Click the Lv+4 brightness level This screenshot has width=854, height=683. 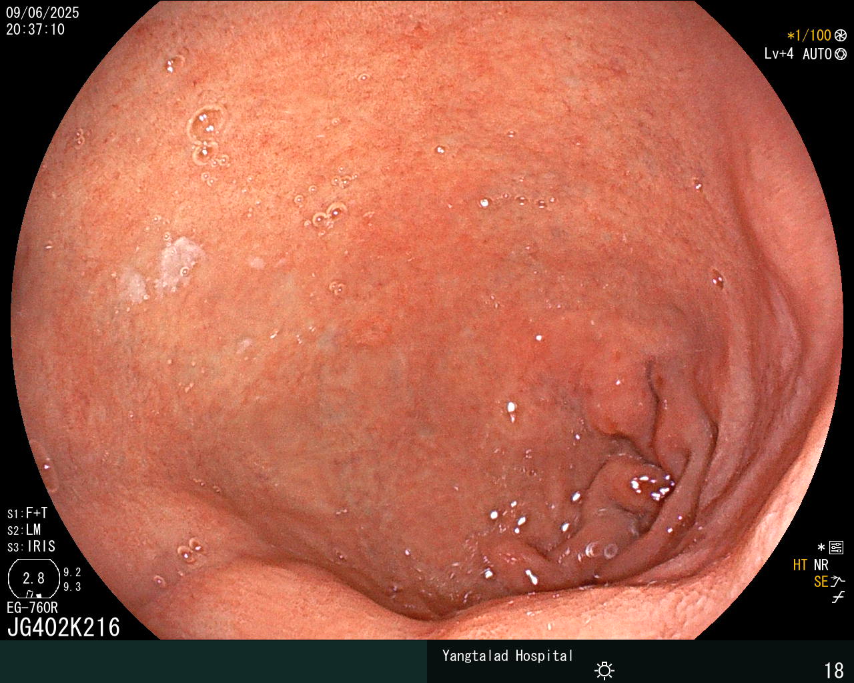779,54
